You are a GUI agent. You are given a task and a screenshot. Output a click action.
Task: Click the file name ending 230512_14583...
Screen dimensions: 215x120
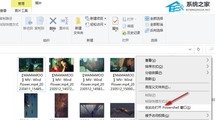click(x=92, y=82)
